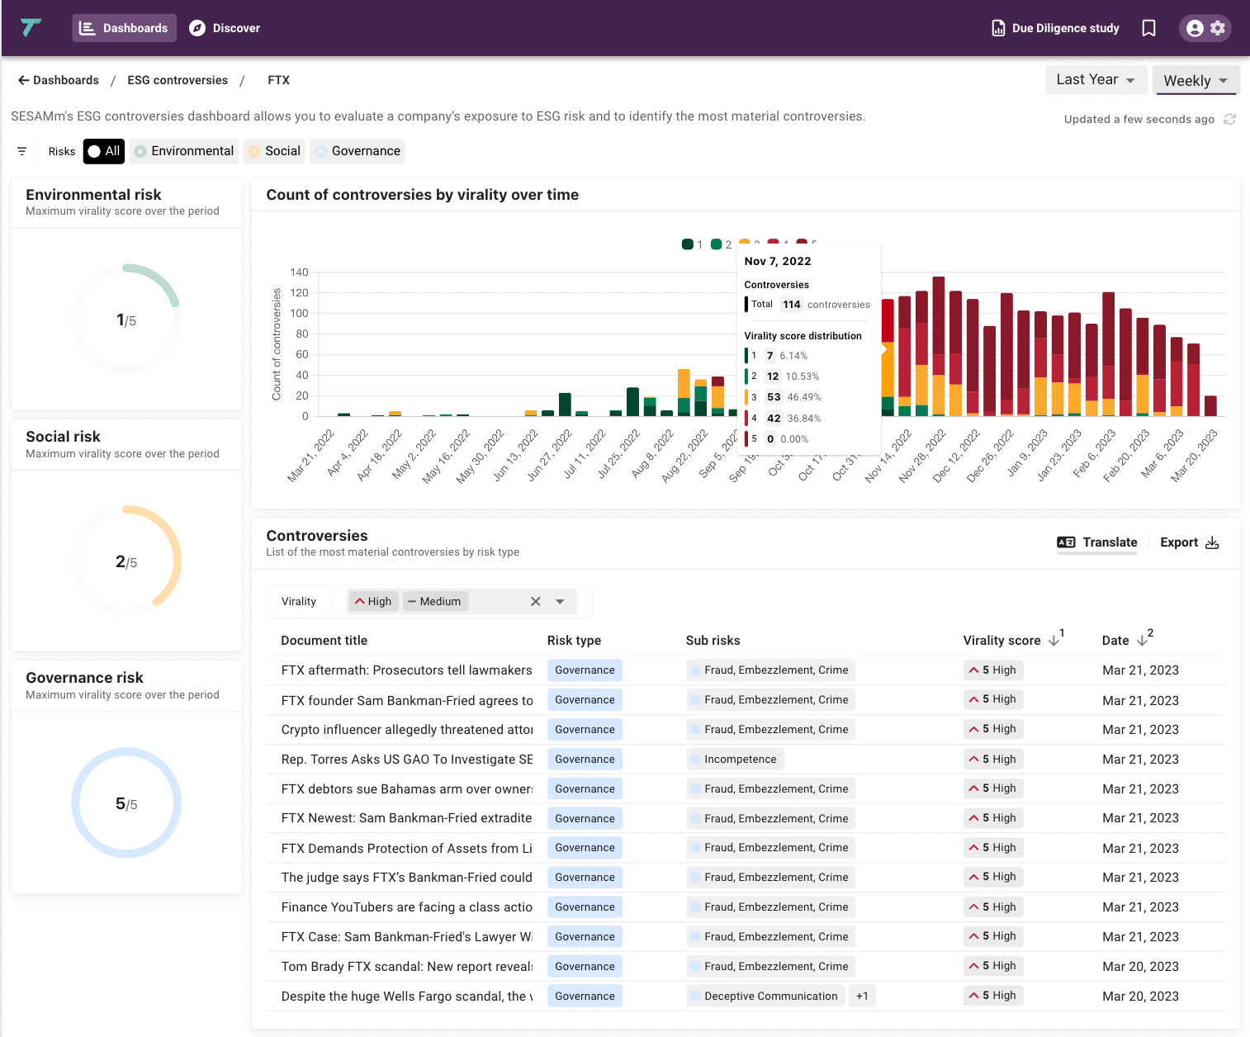Screen dimensions: 1250x1037
Task: Click the tallest bar near Nov 28, 2022
Action: point(939,347)
